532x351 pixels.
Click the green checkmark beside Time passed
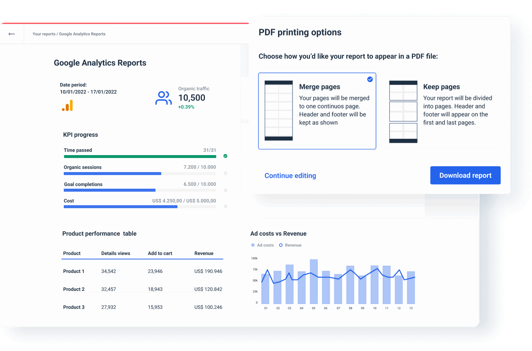[x=225, y=156]
